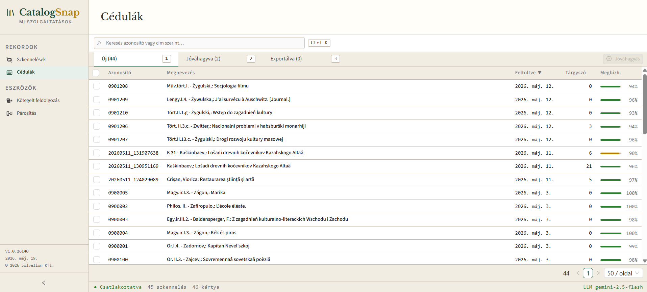The image size is (647, 292).
Task: Open record 'Zágon,: Kék és piros'
Action: coord(202,233)
